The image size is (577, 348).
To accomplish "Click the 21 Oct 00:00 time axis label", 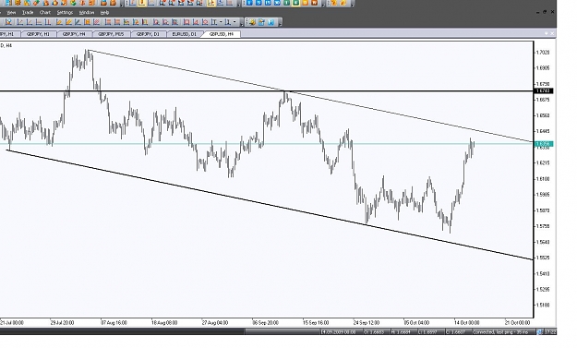I will (517, 323).
